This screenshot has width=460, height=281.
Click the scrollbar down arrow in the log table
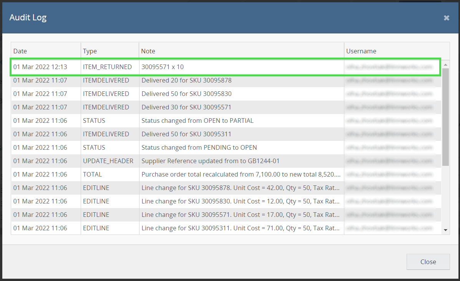pyautogui.click(x=445, y=230)
